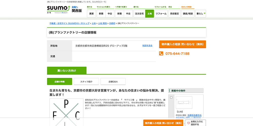Image resolution: width=253 pixels, height=126 pixels.
Task: Open the 講座/相談 menu item
Action: (x=188, y=14)
